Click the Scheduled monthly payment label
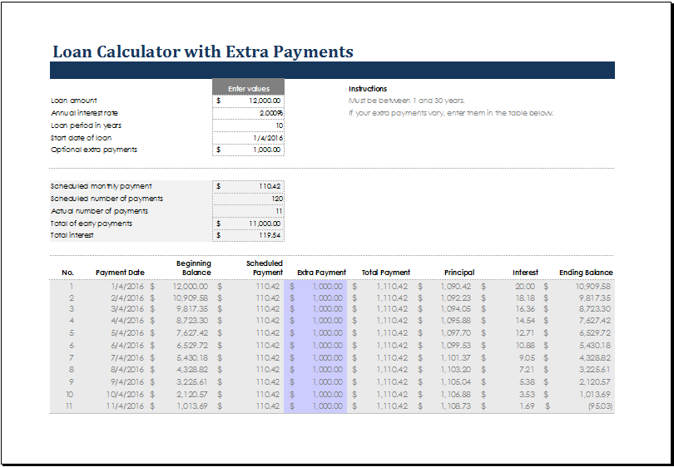This screenshot has width=674, height=467. click(x=101, y=187)
